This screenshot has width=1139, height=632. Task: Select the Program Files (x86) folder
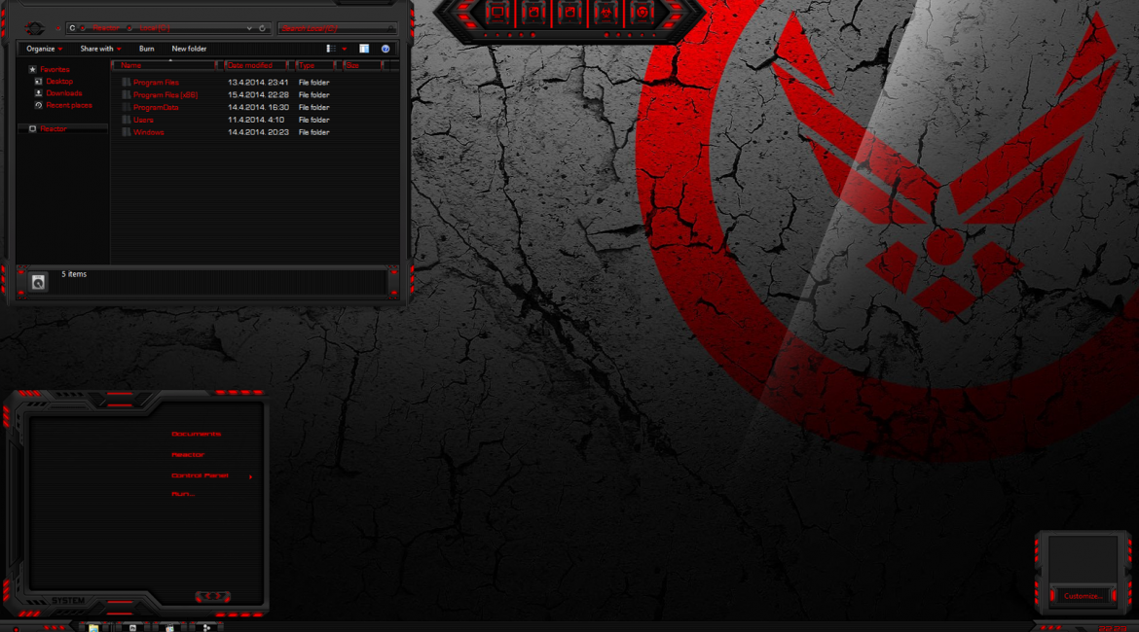tap(165, 94)
